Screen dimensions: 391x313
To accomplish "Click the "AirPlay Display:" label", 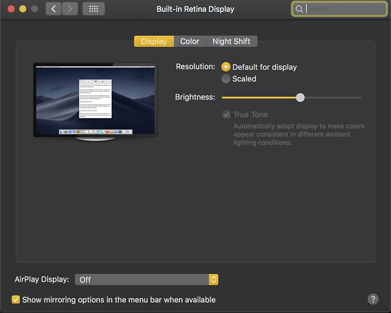I will (x=42, y=279).
